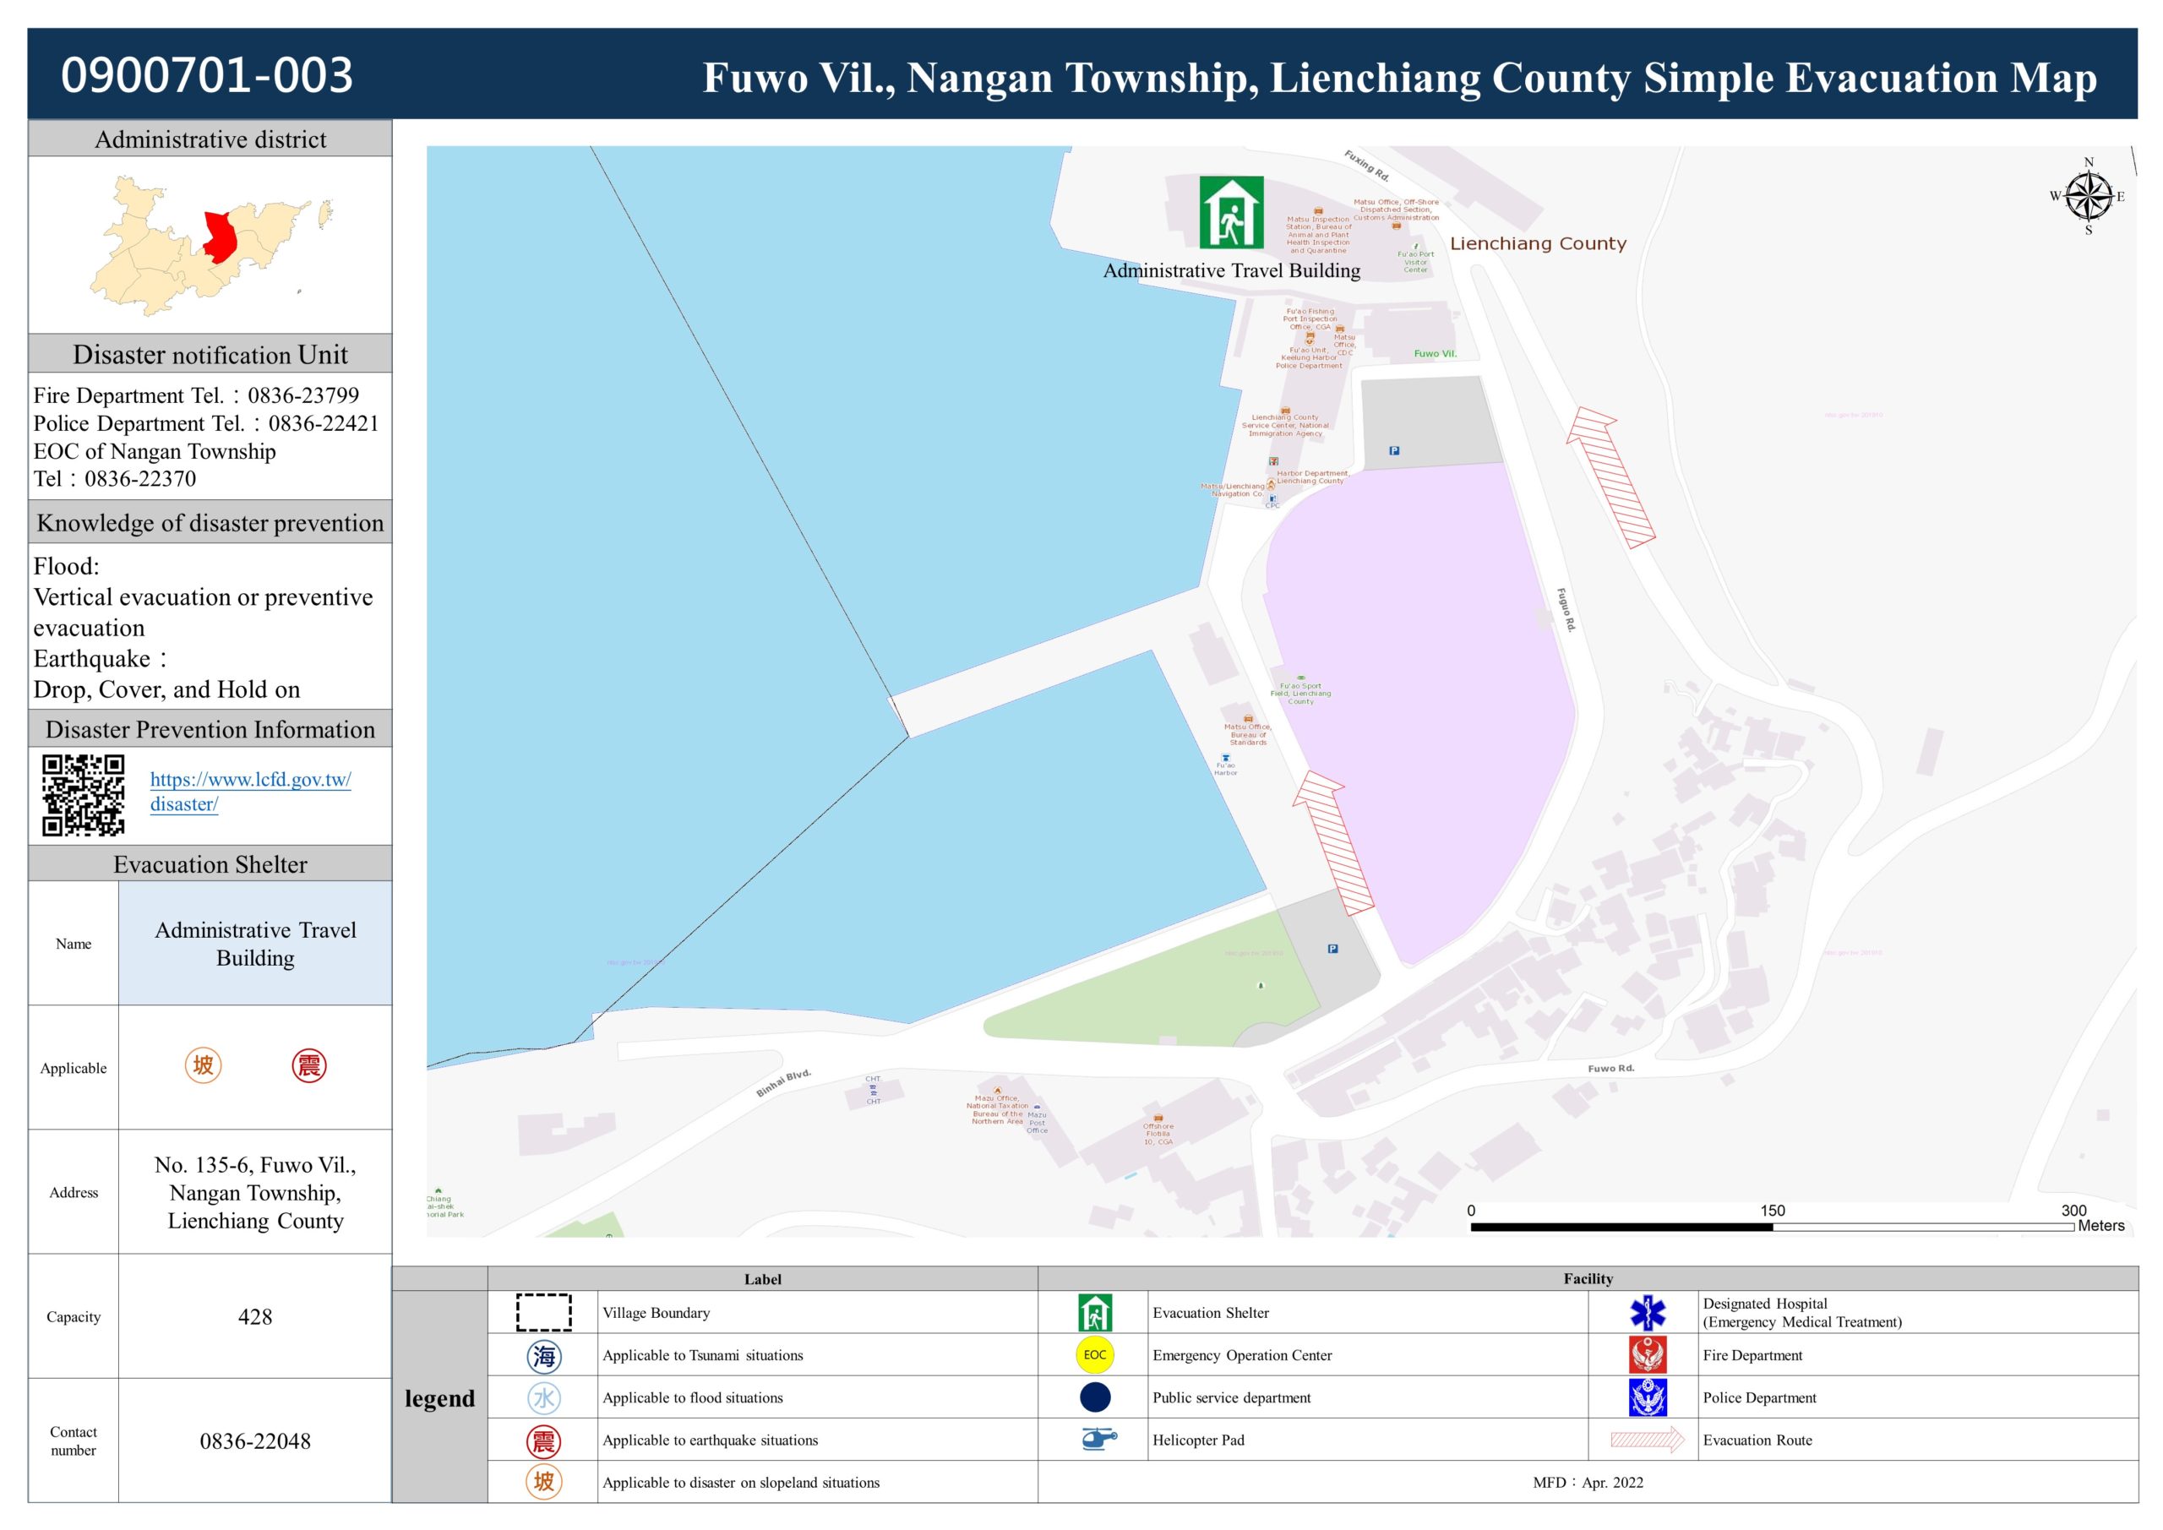The height and width of the screenshot is (1530, 2163).
Task: Click the Designated Hospital star icon
Action: [x=1648, y=1312]
